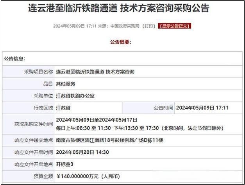Click the 采购项目名称 value cell
The height and width of the screenshot is (185, 245).
(95, 72)
